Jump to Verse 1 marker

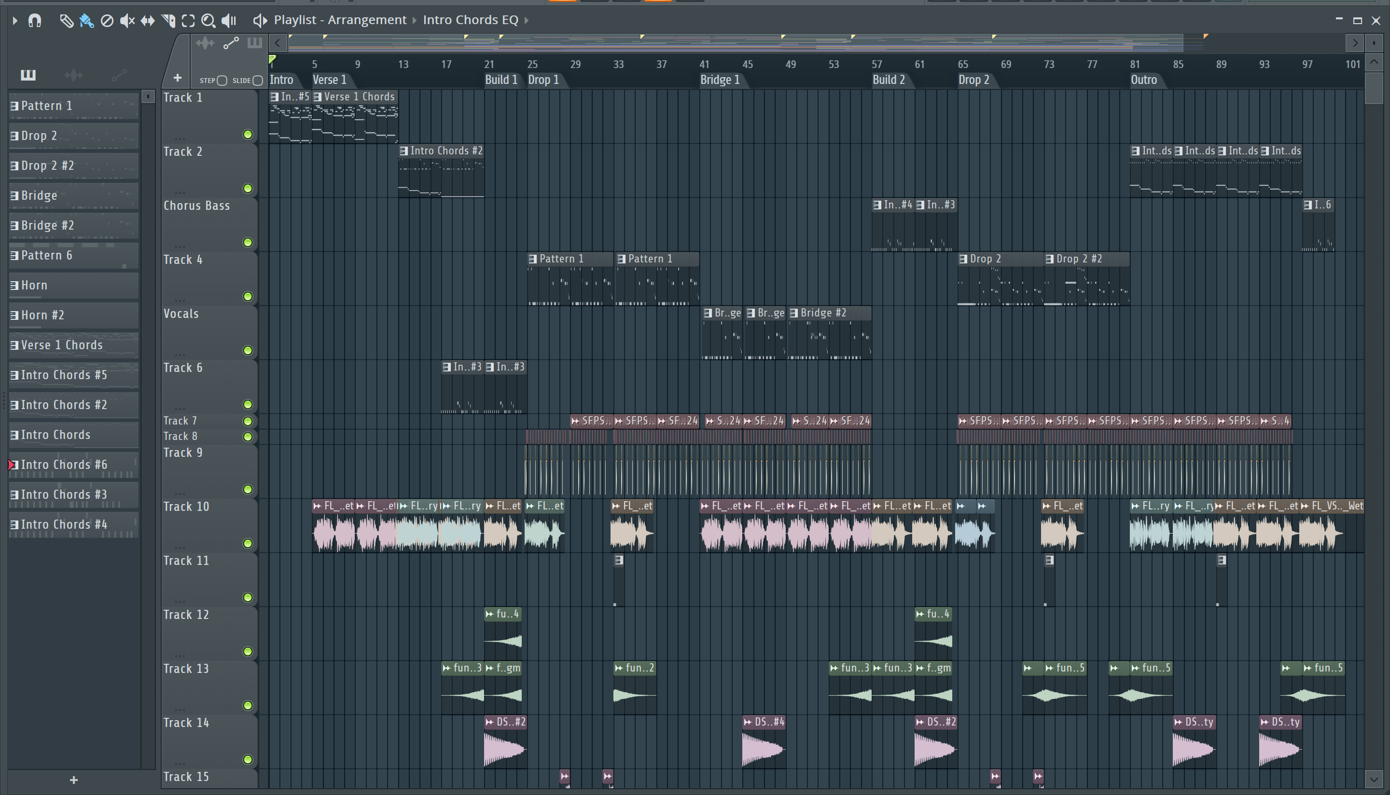click(x=329, y=80)
